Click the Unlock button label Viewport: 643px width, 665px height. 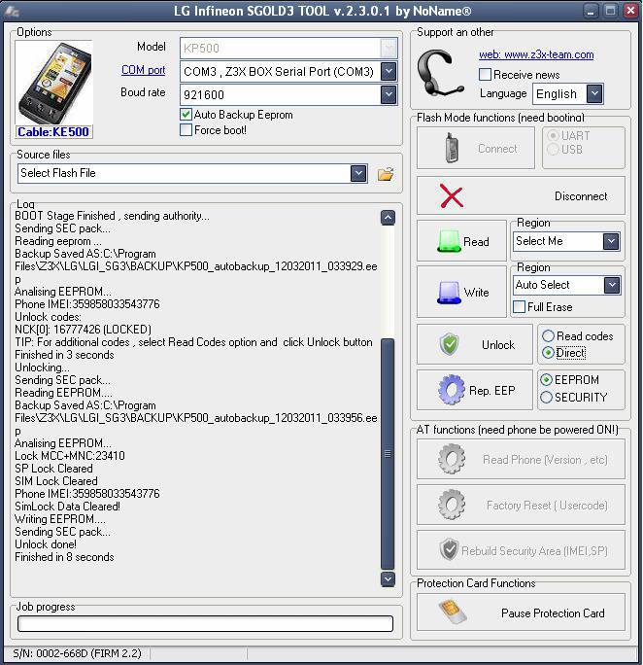pos(498,345)
